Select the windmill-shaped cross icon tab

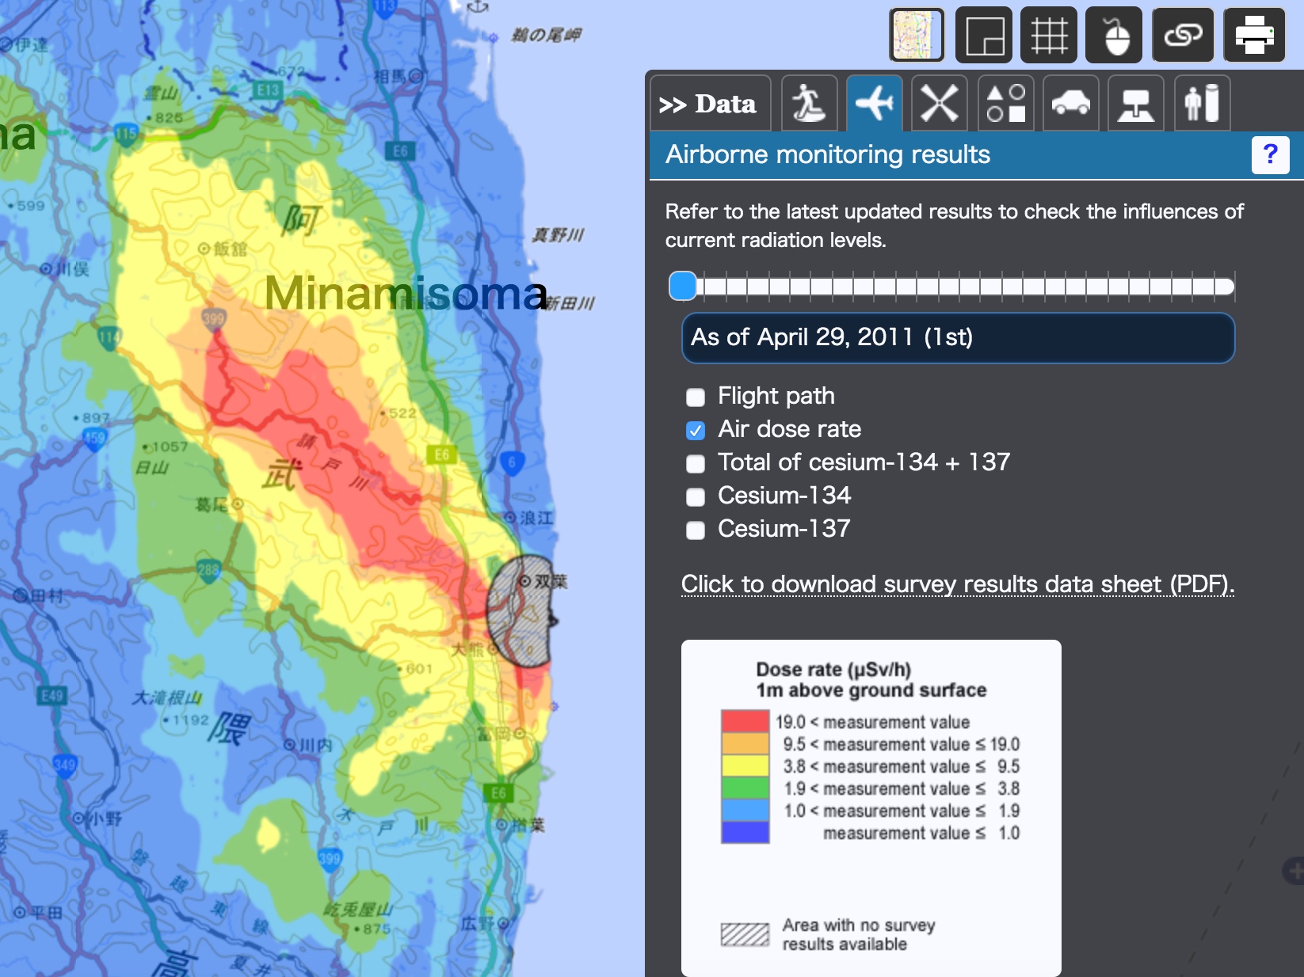[x=940, y=104]
